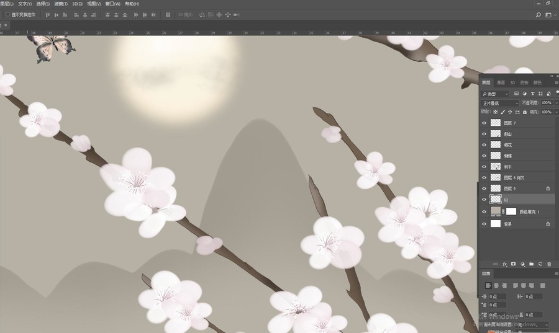Open the Paragraph panel menu
The height and width of the screenshot is (333, 559).
pos(556,273)
